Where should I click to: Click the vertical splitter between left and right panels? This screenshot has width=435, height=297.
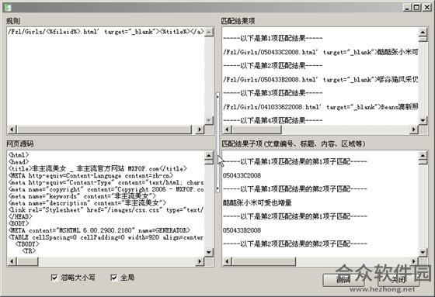[x=217, y=143]
